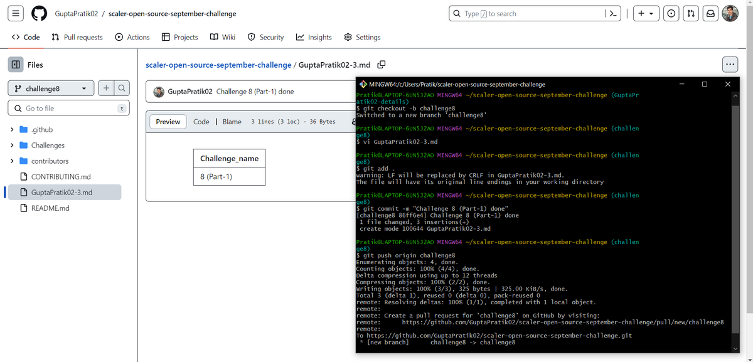Click the terminal scrollbar up arrow
This screenshot has width=753, height=362.
(x=735, y=96)
